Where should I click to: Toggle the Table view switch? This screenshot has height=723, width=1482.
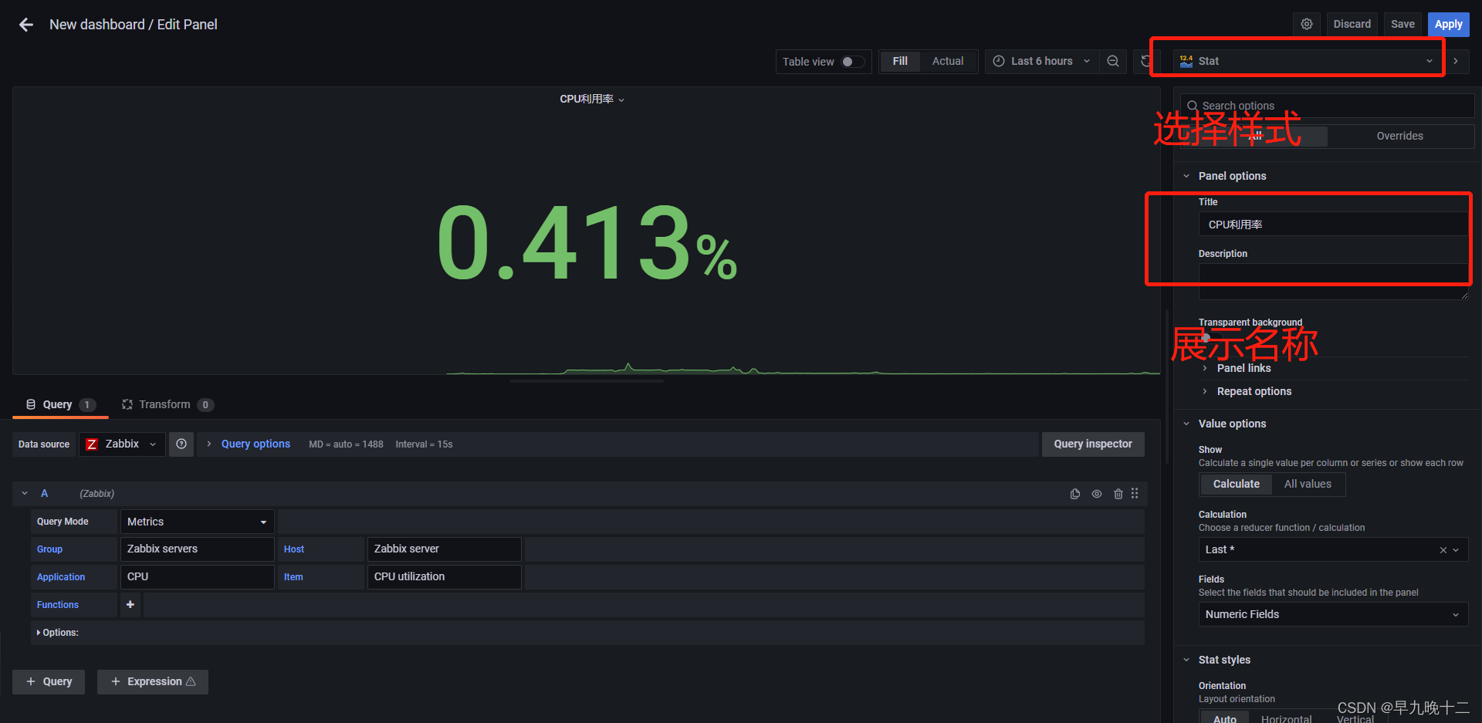(x=852, y=61)
